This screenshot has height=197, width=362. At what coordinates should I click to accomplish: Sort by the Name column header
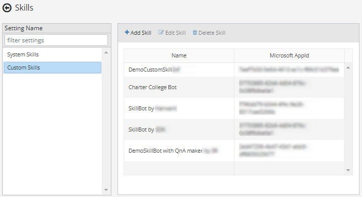point(179,55)
